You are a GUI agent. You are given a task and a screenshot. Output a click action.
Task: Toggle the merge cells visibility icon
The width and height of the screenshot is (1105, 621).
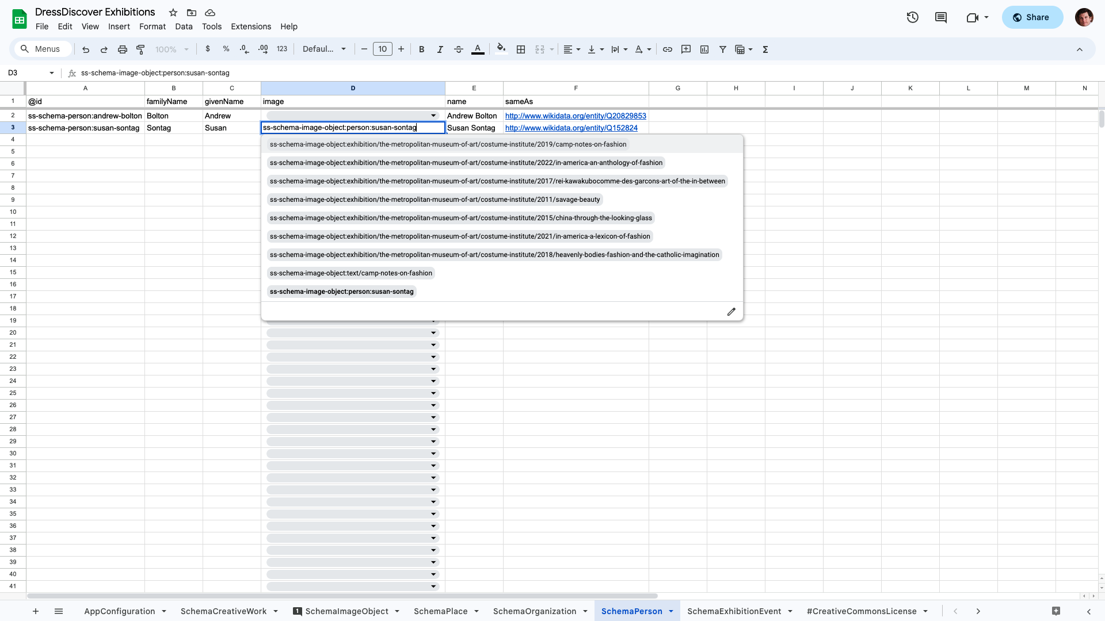click(x=540, y=49)
